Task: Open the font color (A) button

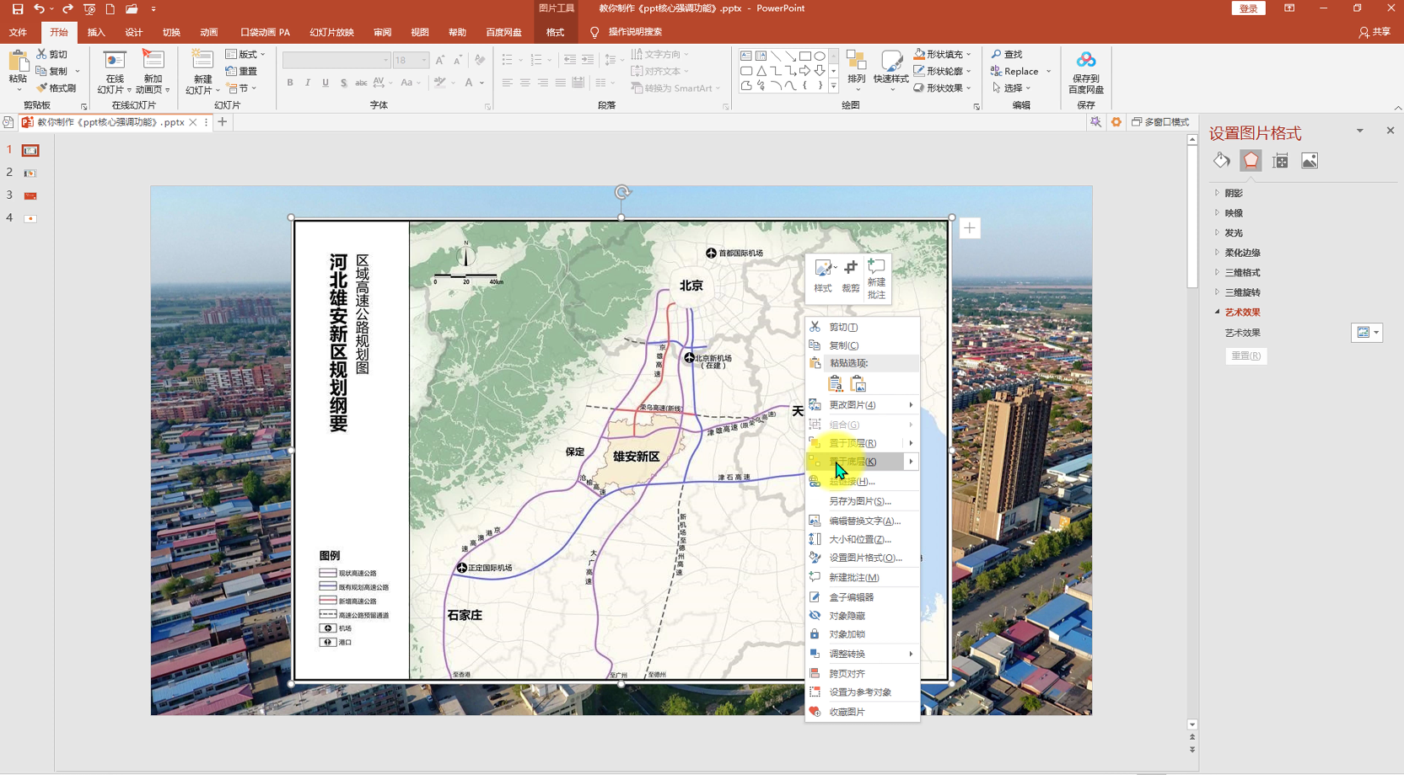Action: tap(470, 83)
